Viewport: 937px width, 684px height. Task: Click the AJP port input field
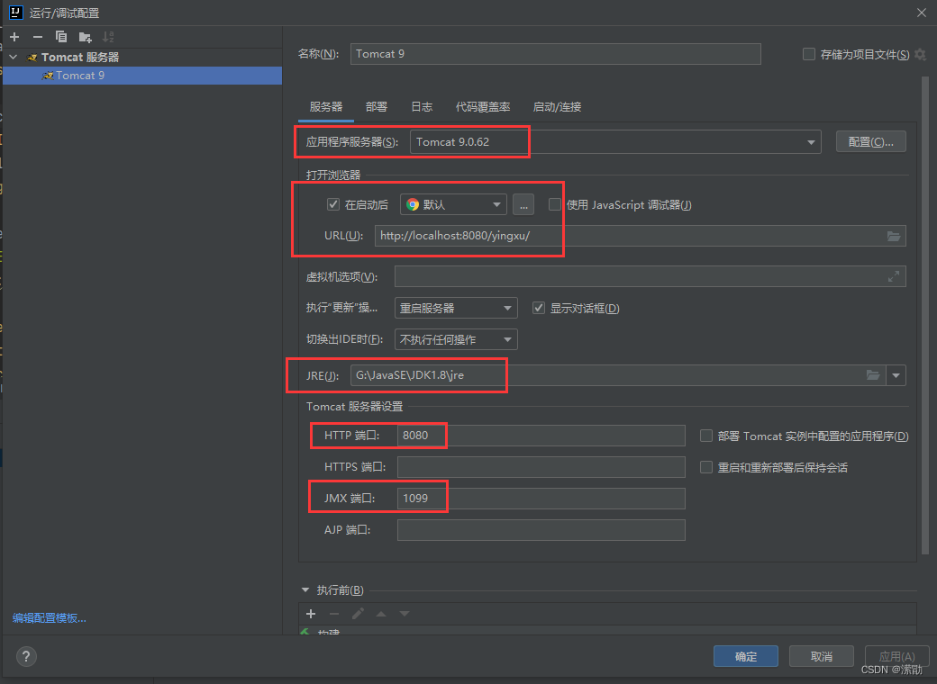(x=541, y=529)
